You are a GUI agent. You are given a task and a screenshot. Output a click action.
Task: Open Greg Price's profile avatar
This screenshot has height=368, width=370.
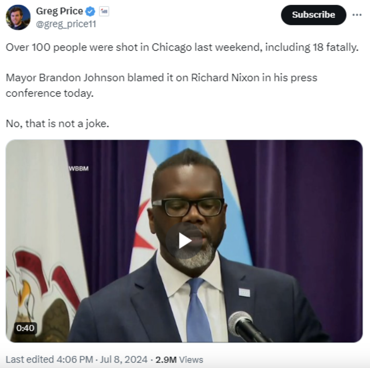coord(18,17)
